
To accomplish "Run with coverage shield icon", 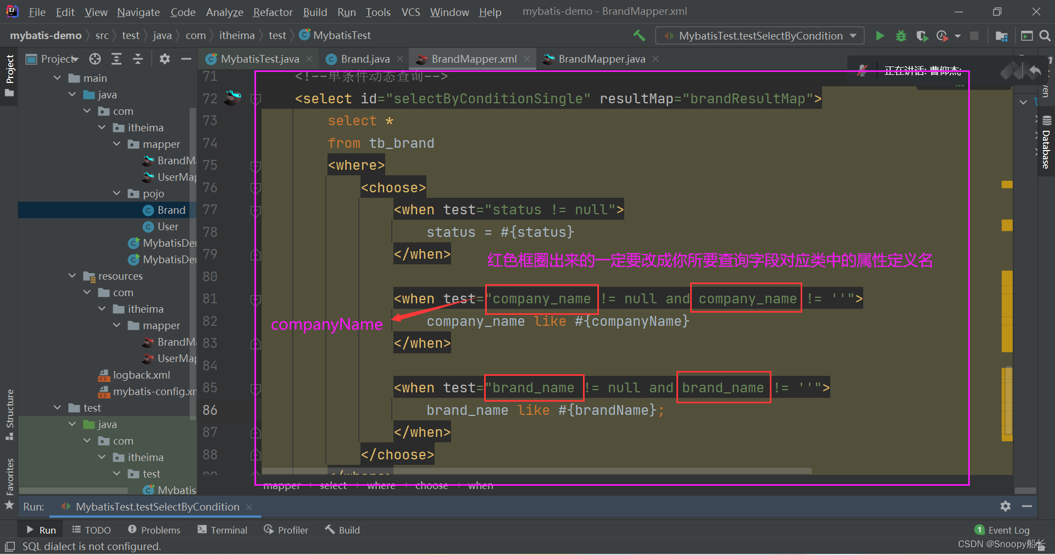I will [x=922, y=36].
